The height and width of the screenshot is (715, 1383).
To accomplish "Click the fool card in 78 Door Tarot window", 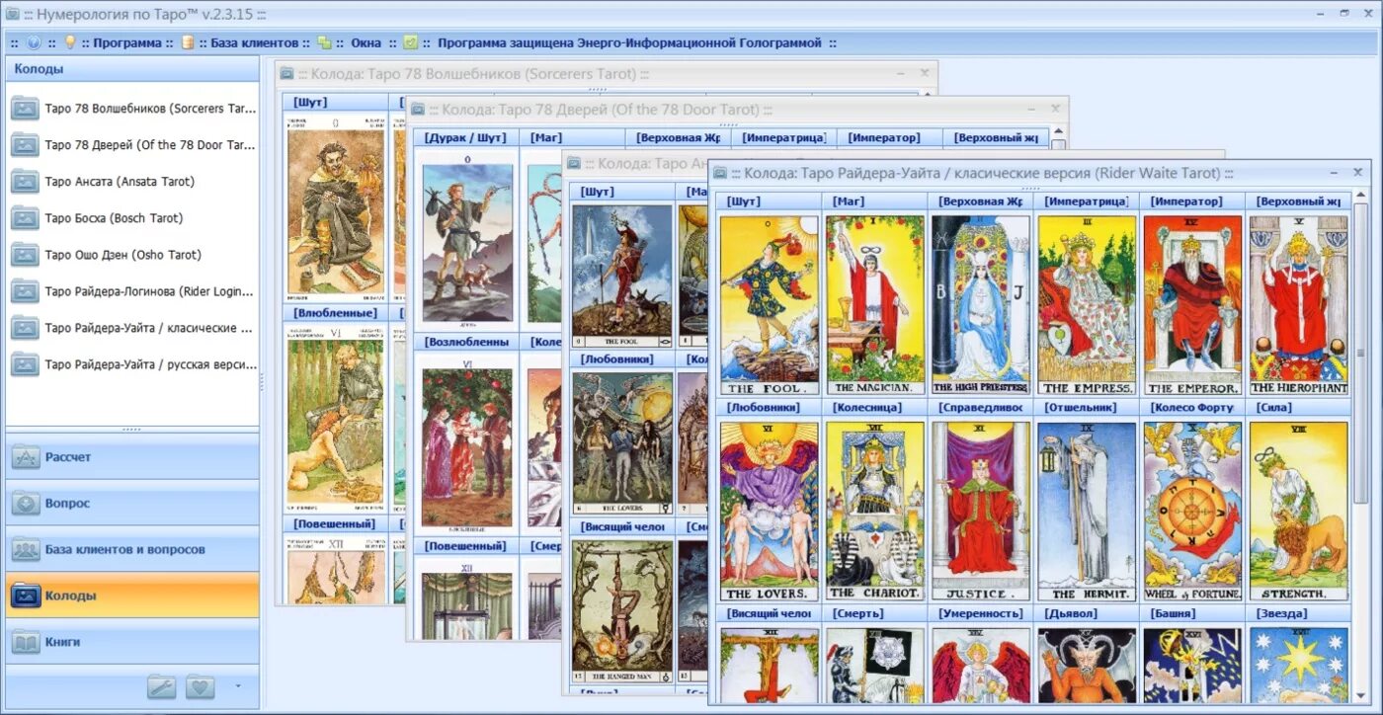I will tap(467, 242).
